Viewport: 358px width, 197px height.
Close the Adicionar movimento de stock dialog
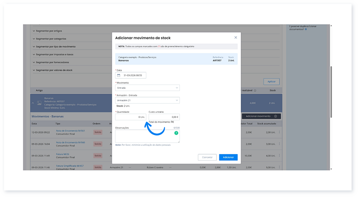(236, 37)
